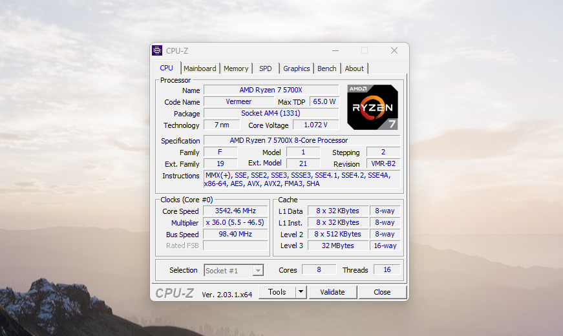
Task: Select the Name field AMD Ryzen 7 5700X
Action: 271,90
